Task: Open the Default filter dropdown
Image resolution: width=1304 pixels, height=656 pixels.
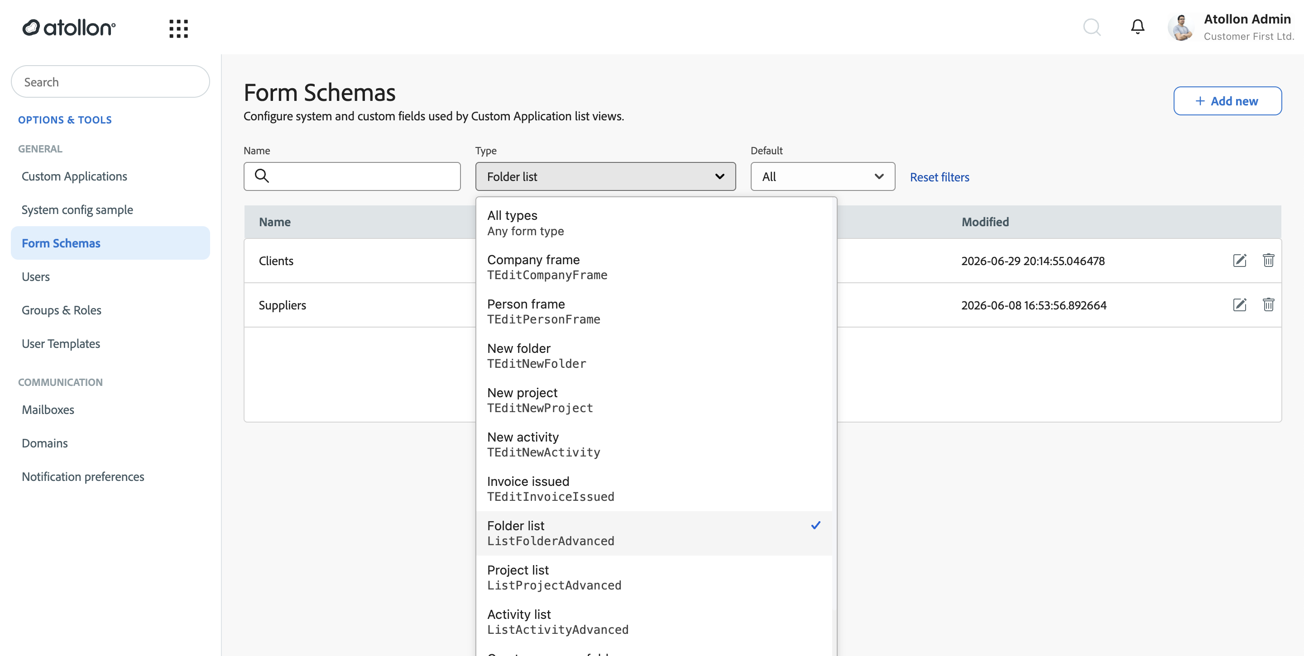Action: point(823,176)
